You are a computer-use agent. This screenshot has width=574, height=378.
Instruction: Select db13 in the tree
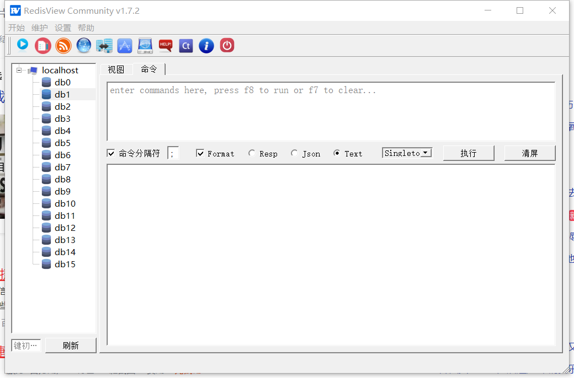(65, 240)
